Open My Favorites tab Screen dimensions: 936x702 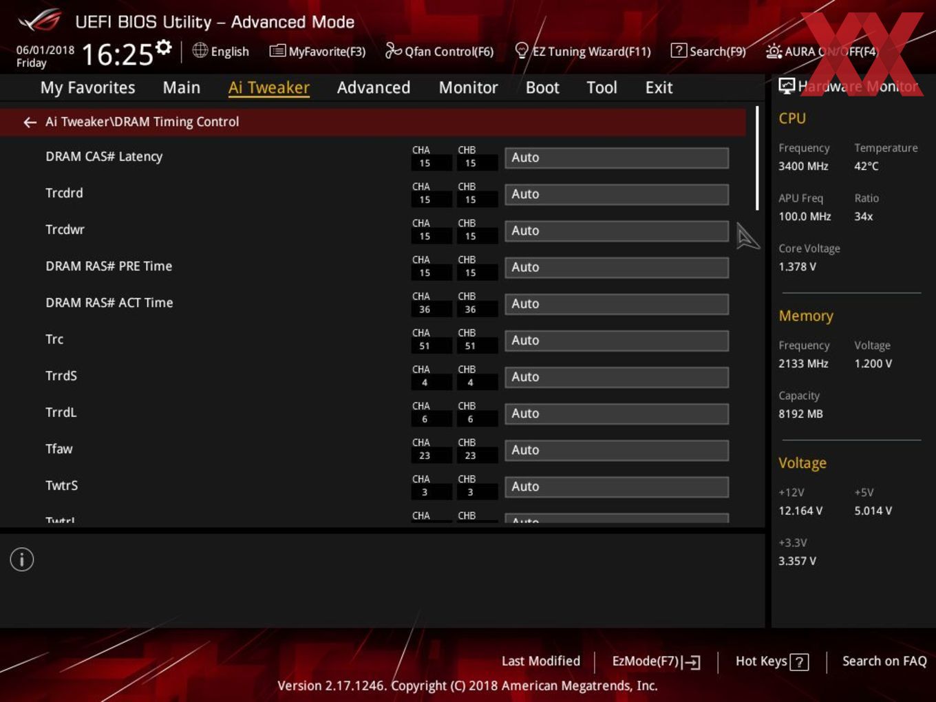[x=88, y=87]
